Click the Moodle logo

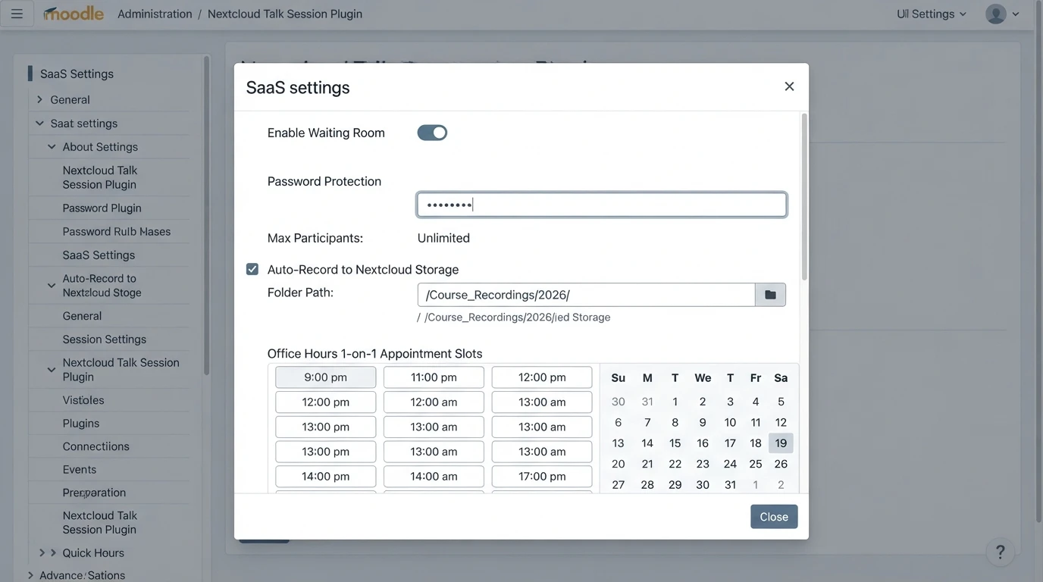[x=74, y=14]
